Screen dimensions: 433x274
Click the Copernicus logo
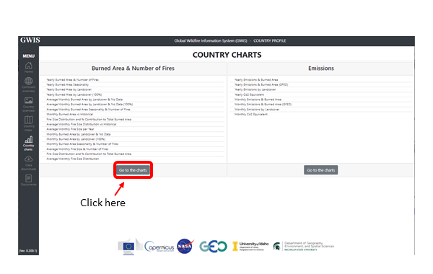click(159, 247)
